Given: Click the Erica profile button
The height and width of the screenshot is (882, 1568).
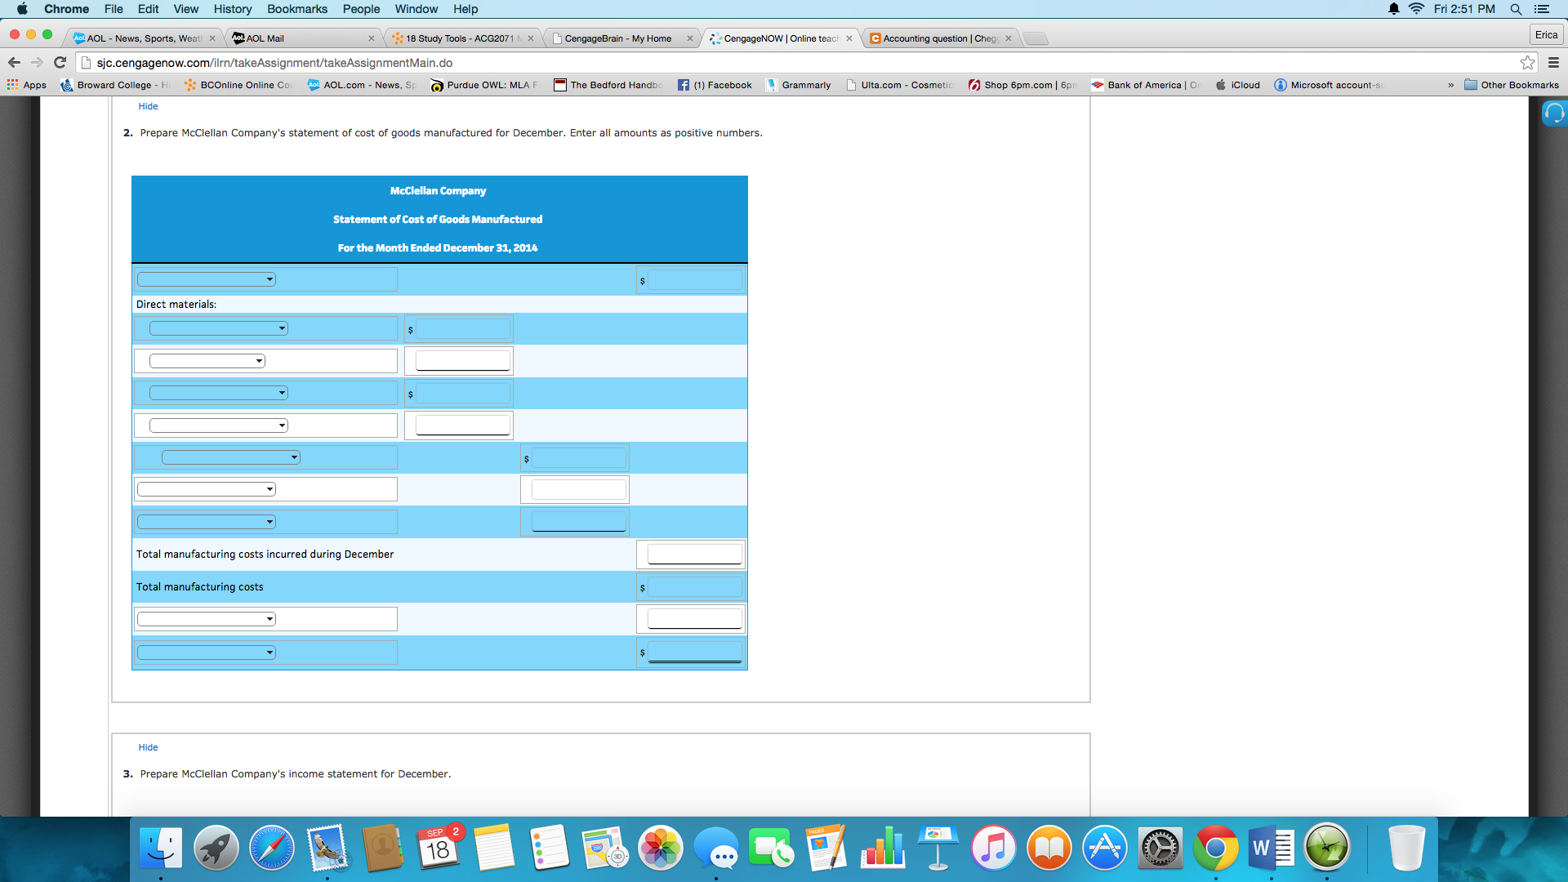Looking at the screenshot, I should click(1546, 34).
